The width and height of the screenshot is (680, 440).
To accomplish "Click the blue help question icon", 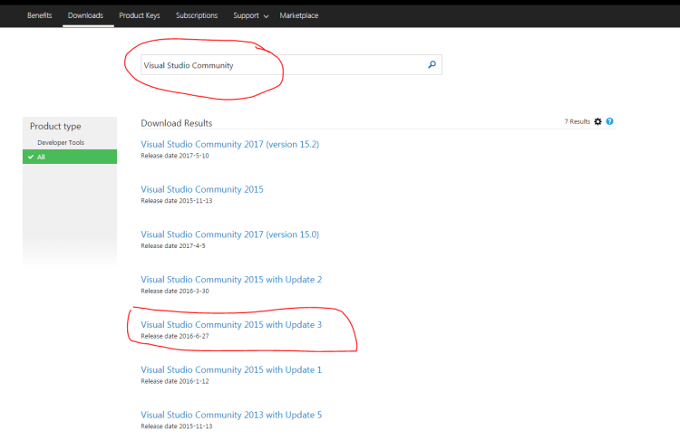I will point(610,121).
